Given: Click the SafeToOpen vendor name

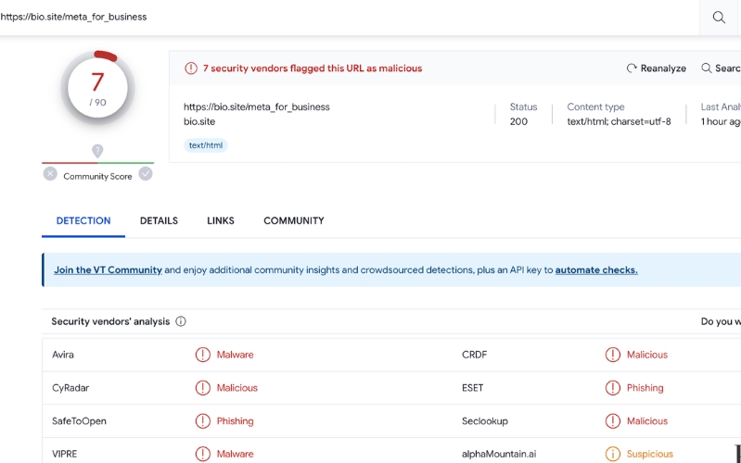Looking at the screenshot, I should tap(79, 421).
